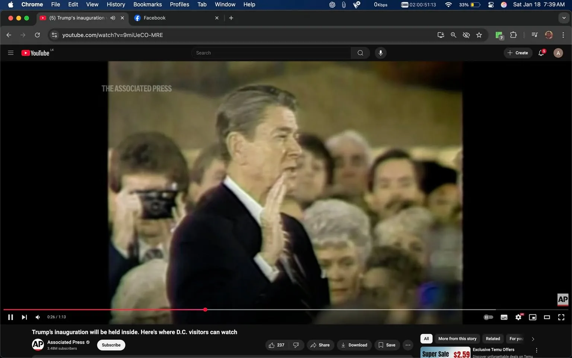Click the thumbs down dislike button
The image size is (572, 358).
point(296,345)
